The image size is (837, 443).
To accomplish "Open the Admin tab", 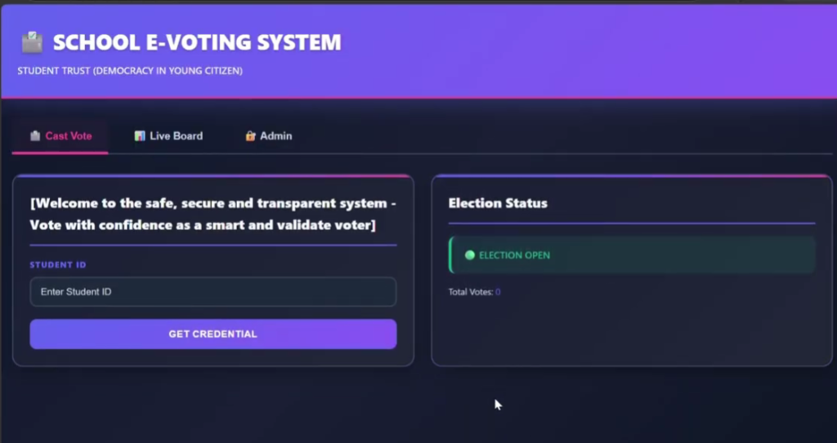I will (x=268, y=136).
